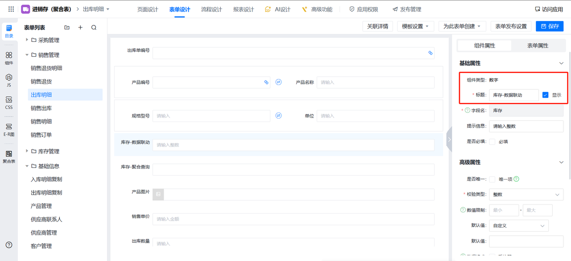
Task: Open the CSS sidebar panel
Action: pos(9,102)
